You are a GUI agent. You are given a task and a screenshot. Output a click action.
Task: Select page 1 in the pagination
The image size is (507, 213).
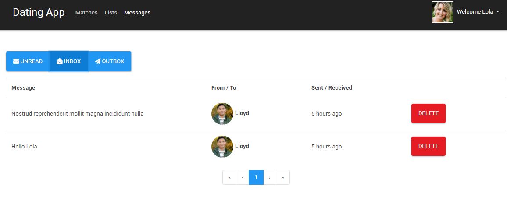click(256, 177)
